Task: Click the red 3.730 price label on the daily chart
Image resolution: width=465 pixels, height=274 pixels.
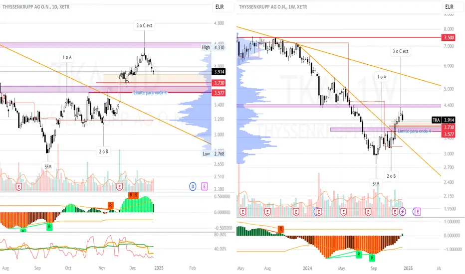Action: pyautogui.click(x=219, y=83)
